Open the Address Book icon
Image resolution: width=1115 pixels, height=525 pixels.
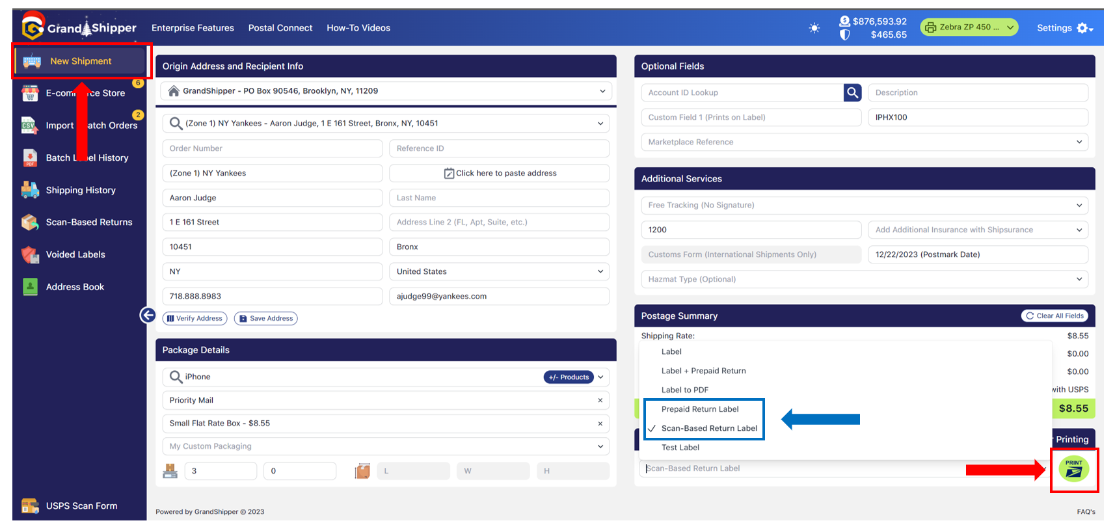[x=30, y=287]
